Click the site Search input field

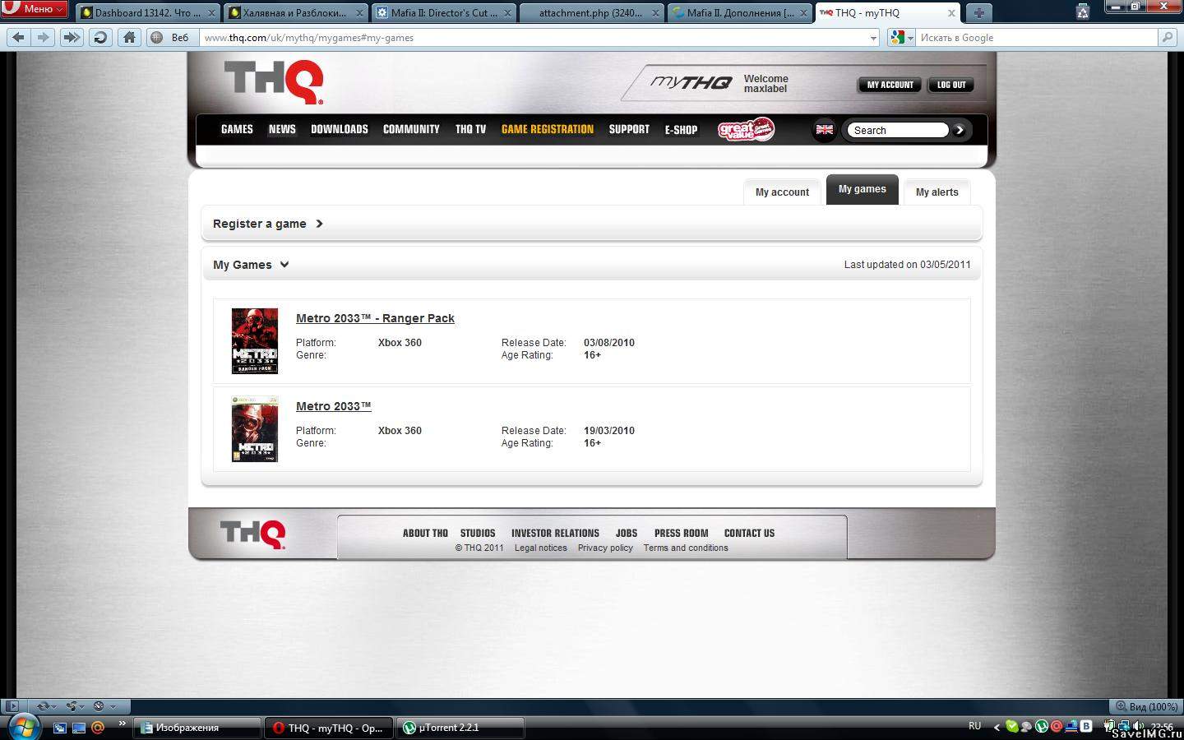tap(899, 130)
